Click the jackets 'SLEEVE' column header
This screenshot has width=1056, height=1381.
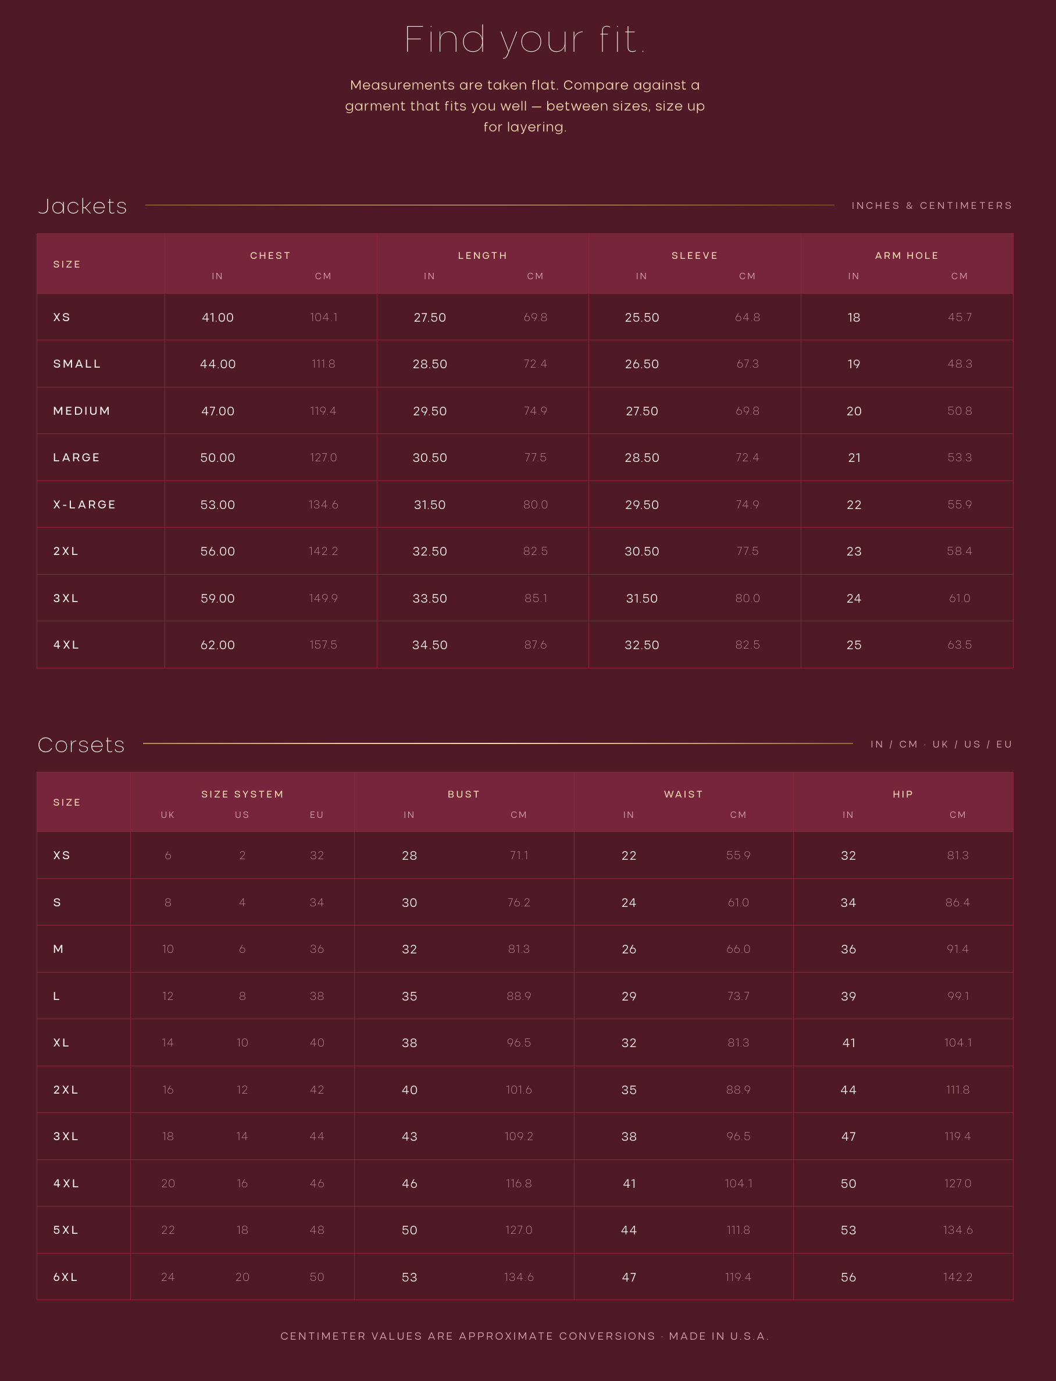pyautogui.click(x=694, y=255)
